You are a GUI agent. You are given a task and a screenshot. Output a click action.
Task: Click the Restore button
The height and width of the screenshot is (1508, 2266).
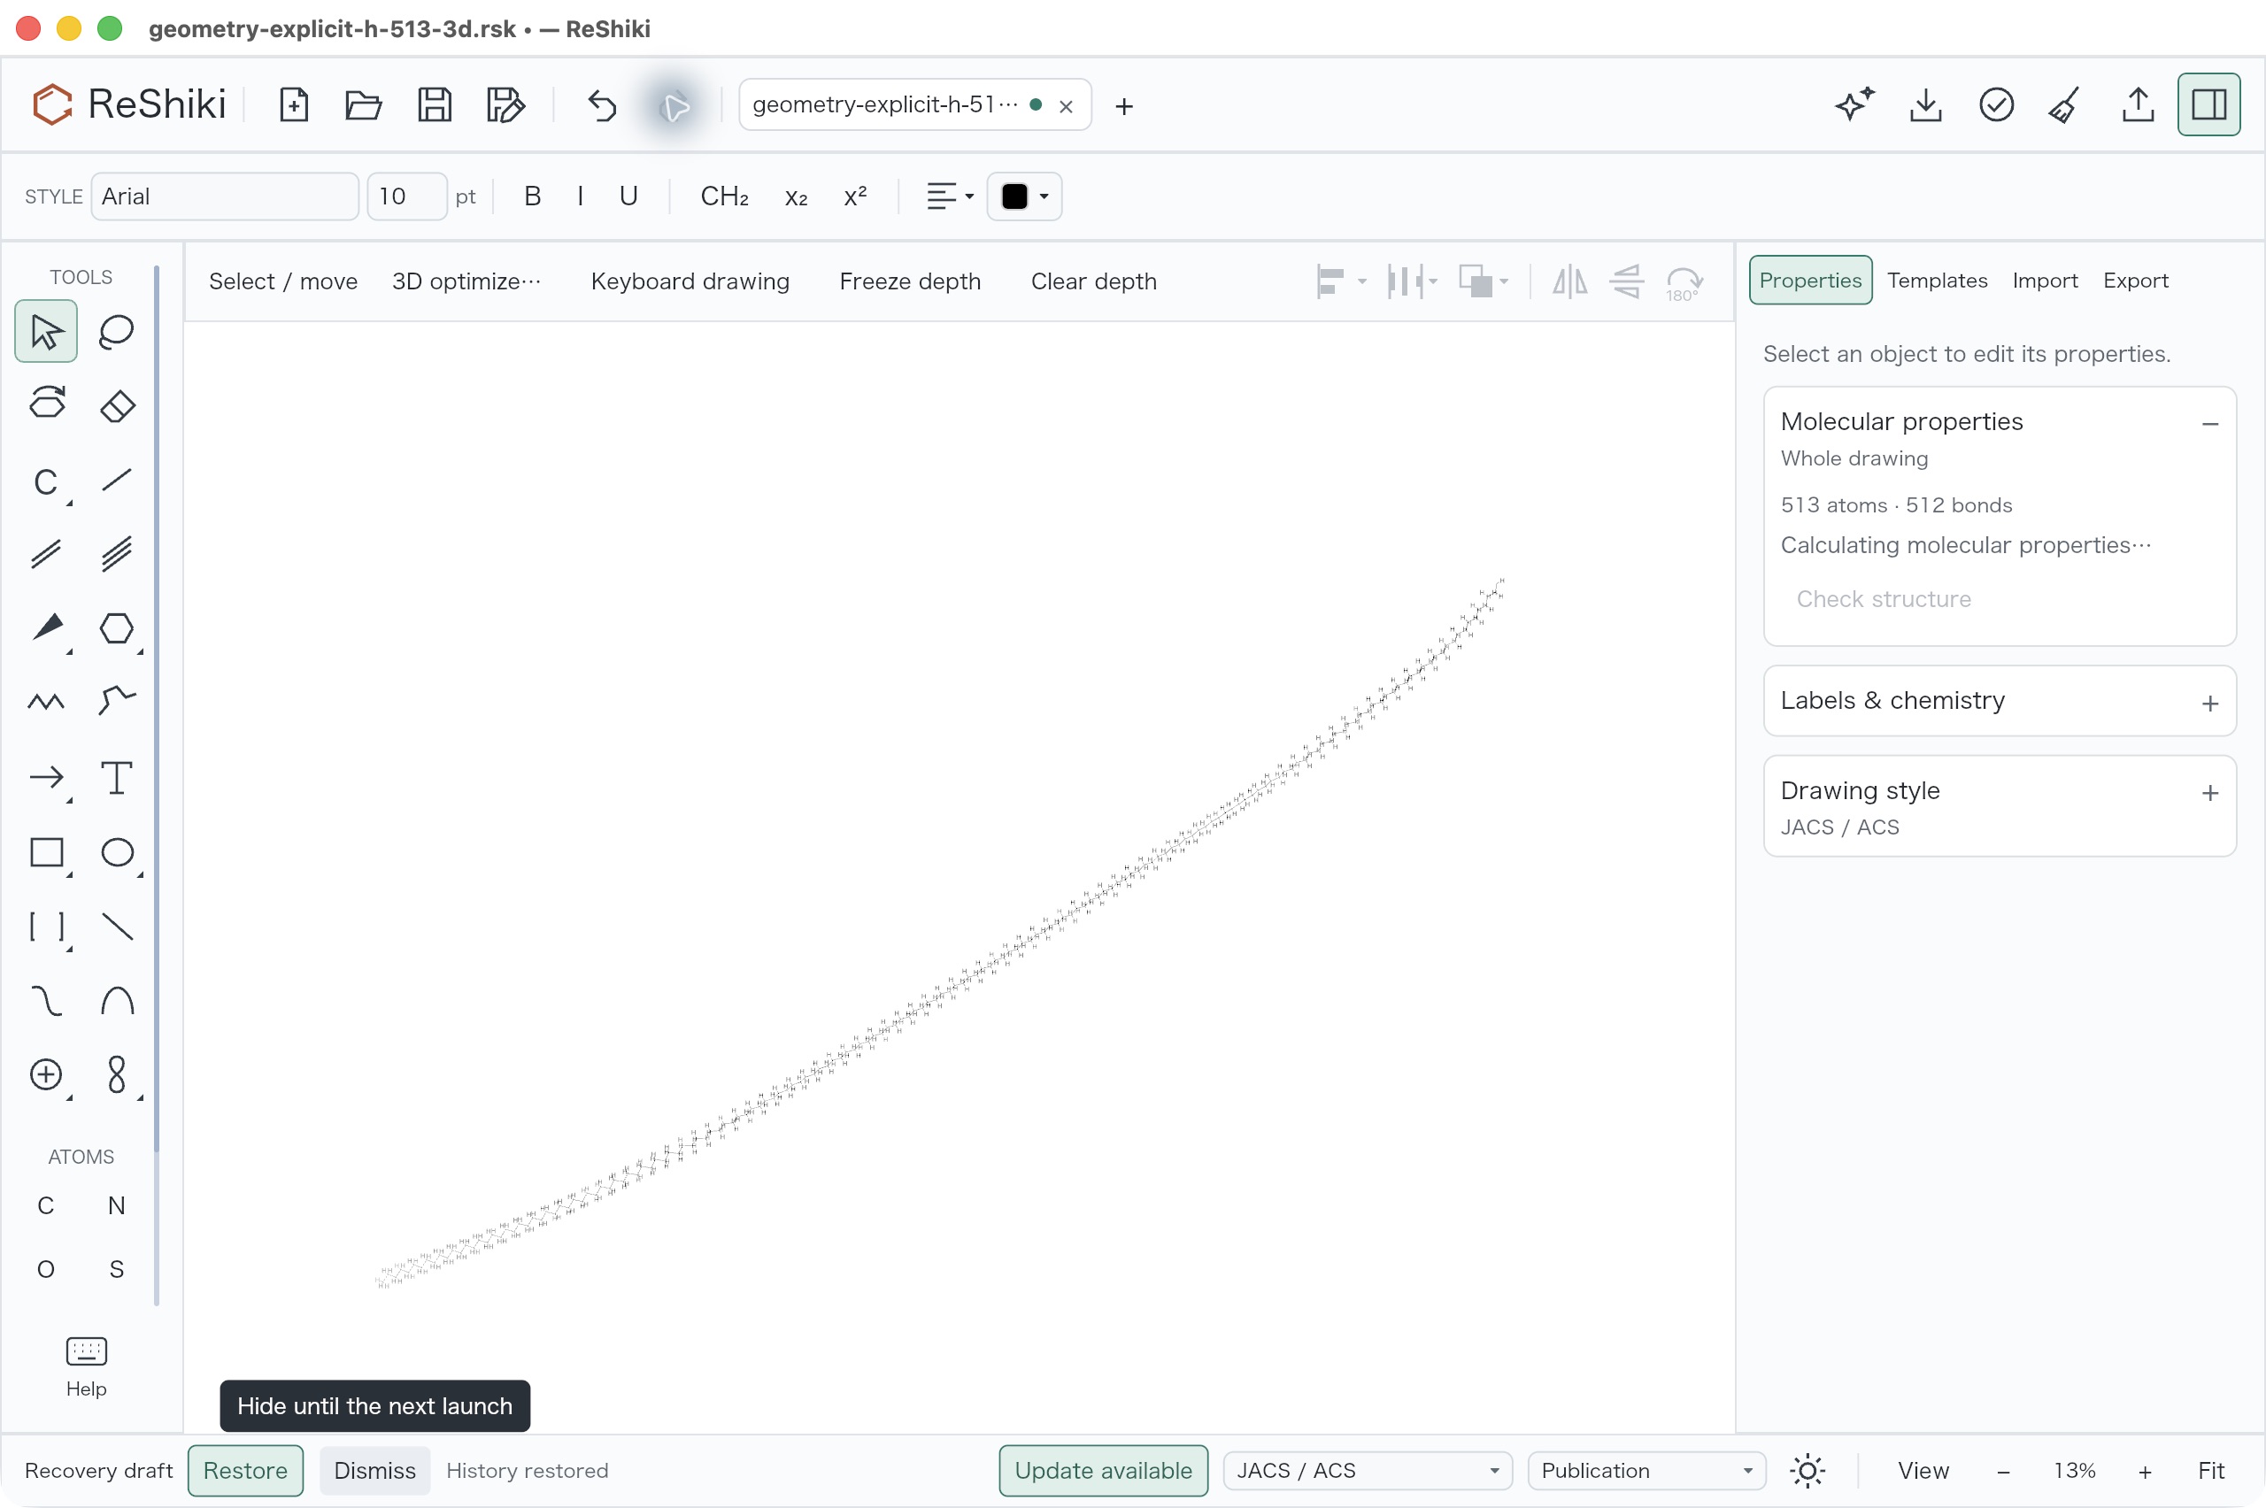pyautogui.click(x=245, y=1471)
